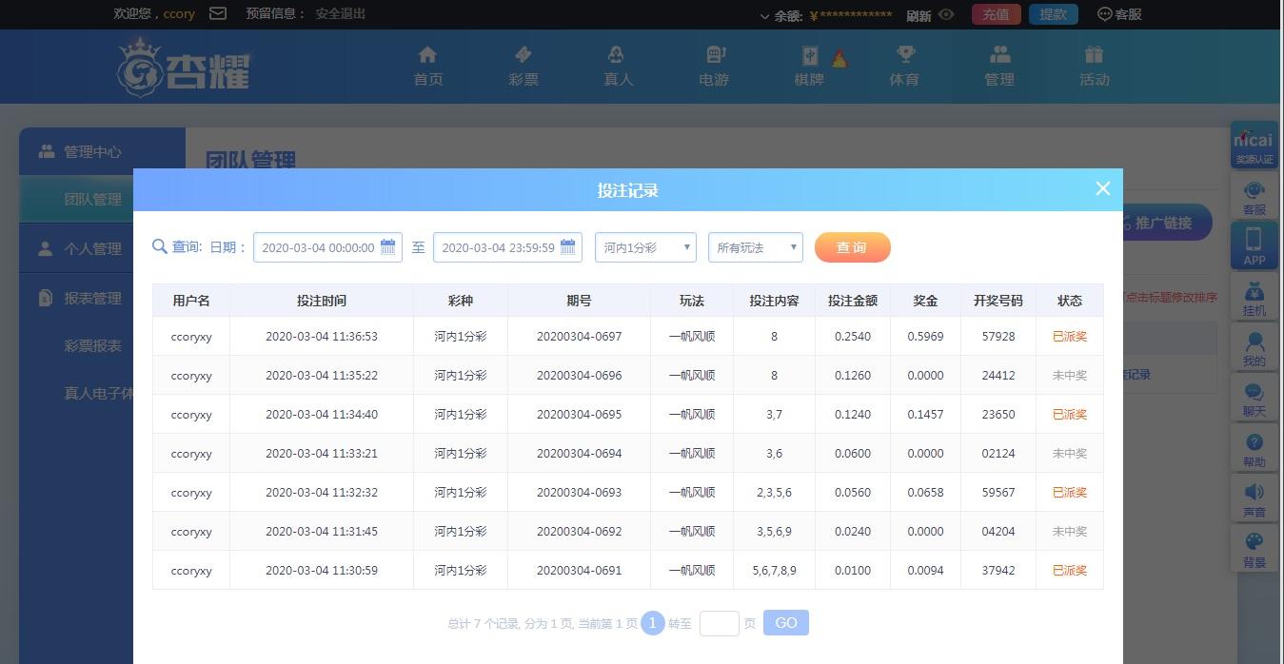Viewport: 1284px width, 664px height.
Task: Click bet amount 0.0240
Action: pos(853,532)
